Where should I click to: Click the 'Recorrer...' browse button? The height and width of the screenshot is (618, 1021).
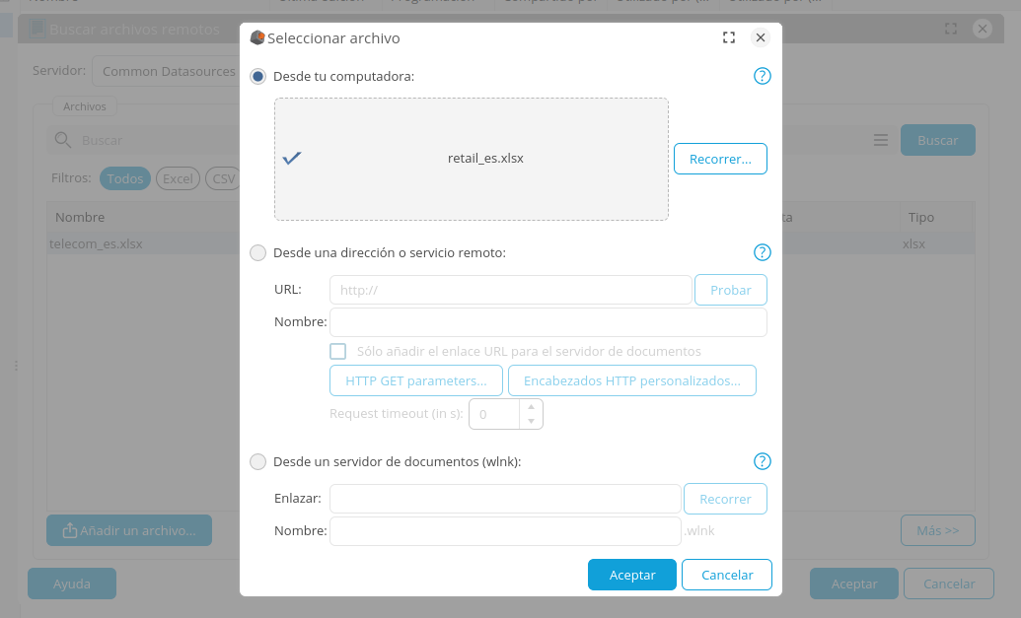(x=720, y=159)
